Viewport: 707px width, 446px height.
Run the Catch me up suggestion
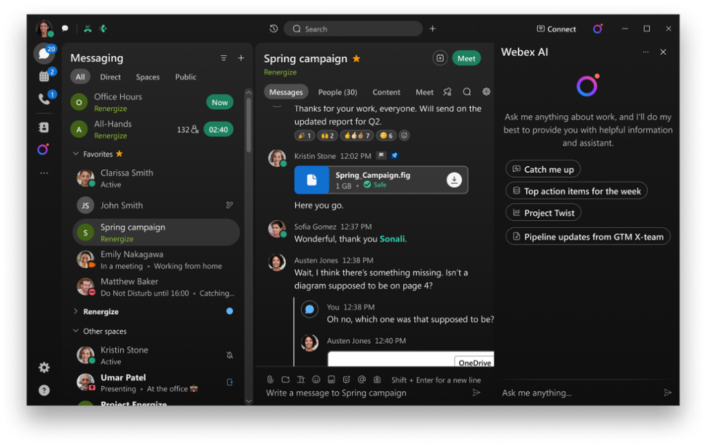pos(543,168)
